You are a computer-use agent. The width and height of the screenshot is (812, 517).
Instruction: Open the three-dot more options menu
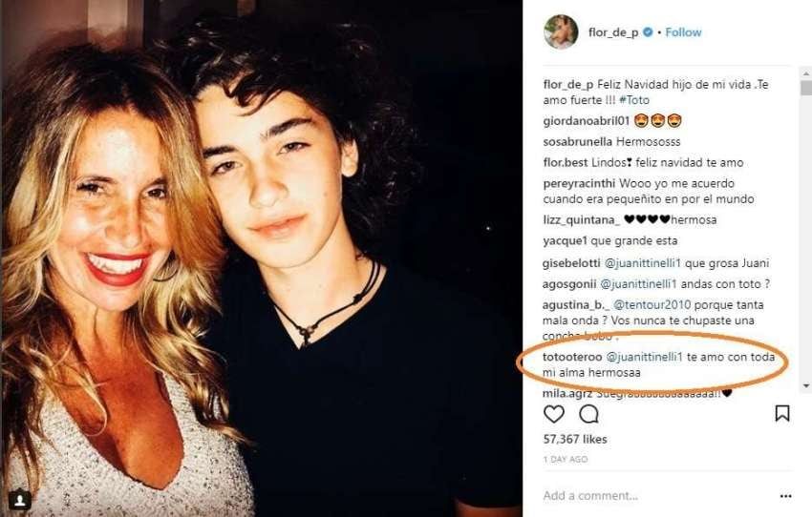point(785,496)
